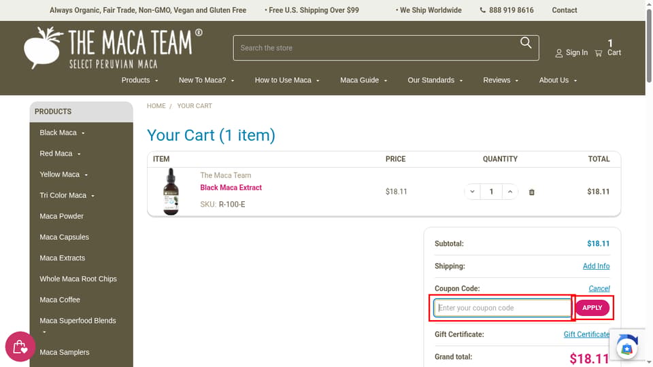Open Maca Powder category
Screen dimensions: 653x367
click(61, 216)
